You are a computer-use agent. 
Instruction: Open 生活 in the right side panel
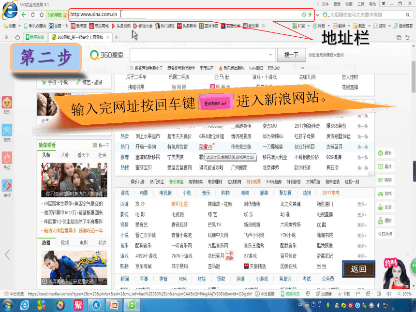coord(385,207)
